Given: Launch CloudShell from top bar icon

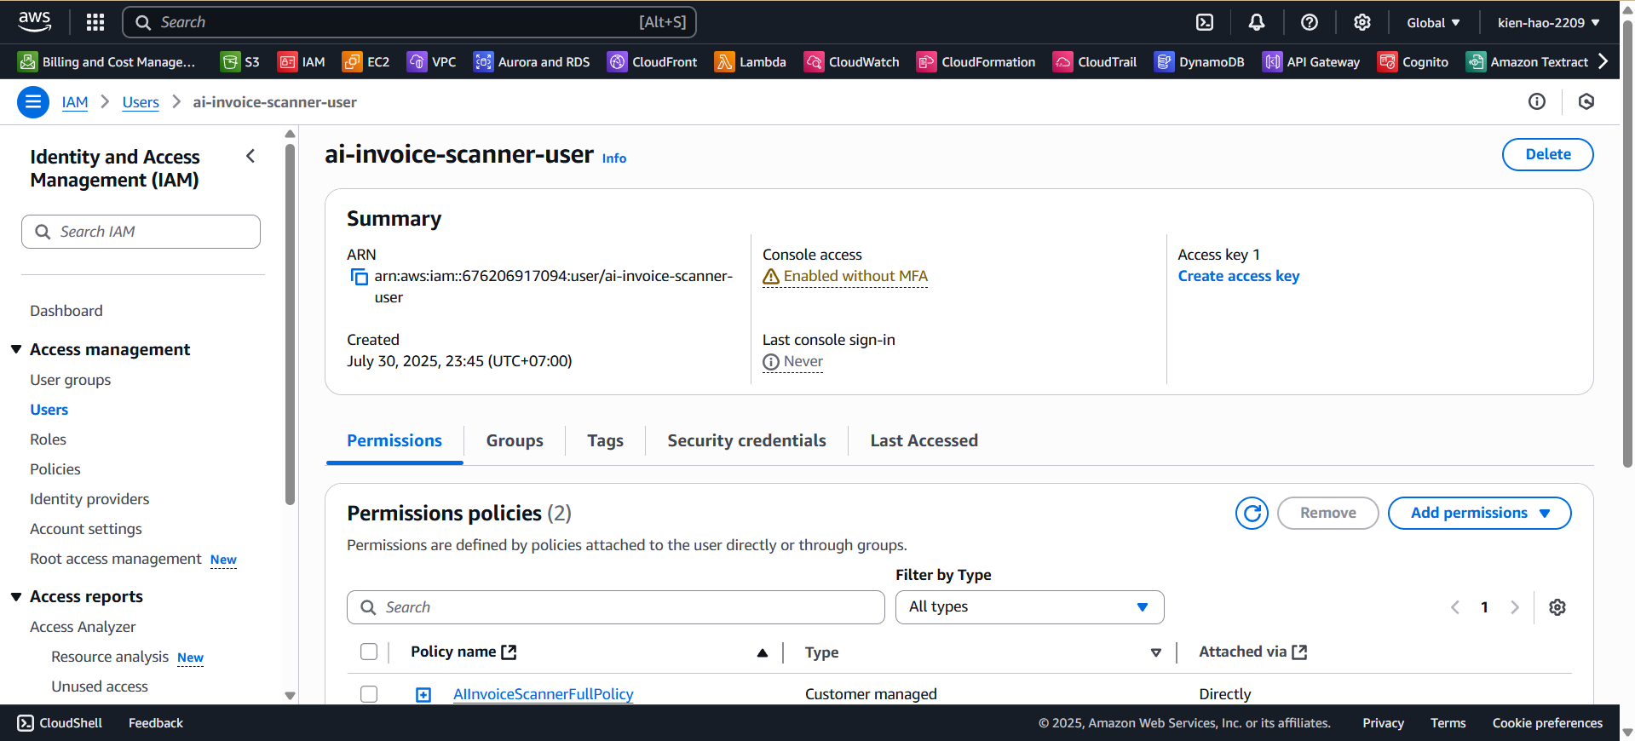Looking at the screenshot, I should point(1205,22).
